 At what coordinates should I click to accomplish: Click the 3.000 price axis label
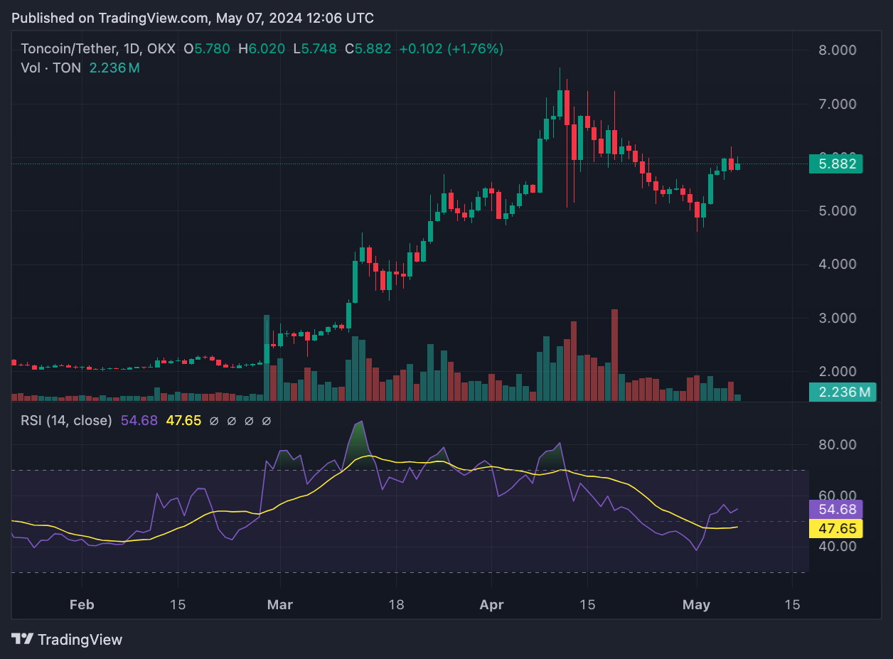click(836, 318)
